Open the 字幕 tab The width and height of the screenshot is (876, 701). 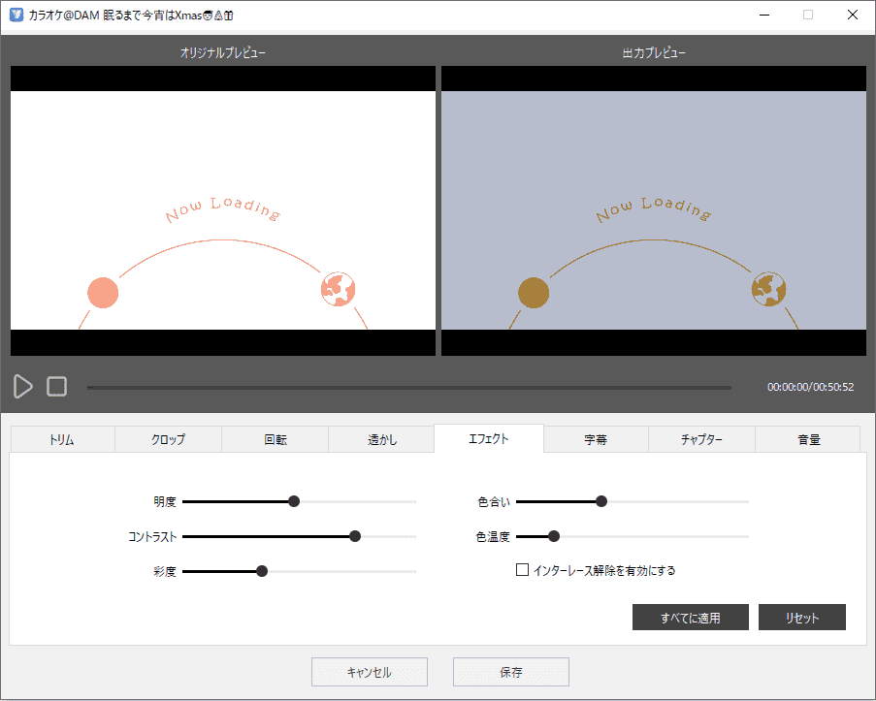[x=596, y=439]
